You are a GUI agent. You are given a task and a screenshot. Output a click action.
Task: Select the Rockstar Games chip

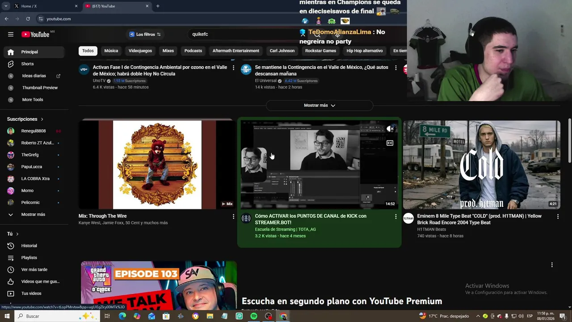point(320,51)
